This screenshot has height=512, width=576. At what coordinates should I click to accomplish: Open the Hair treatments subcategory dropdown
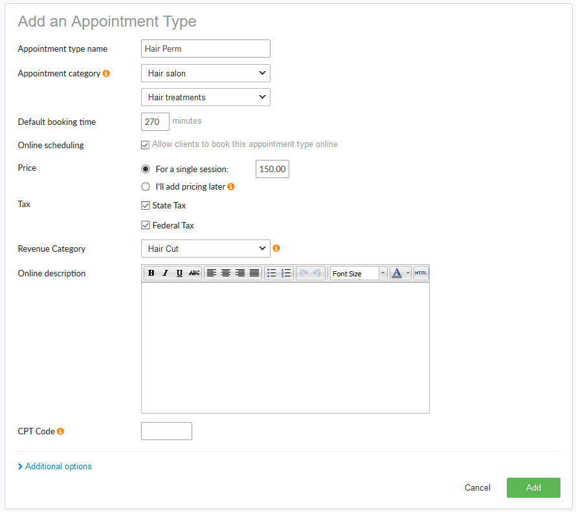tap(205, 97)
